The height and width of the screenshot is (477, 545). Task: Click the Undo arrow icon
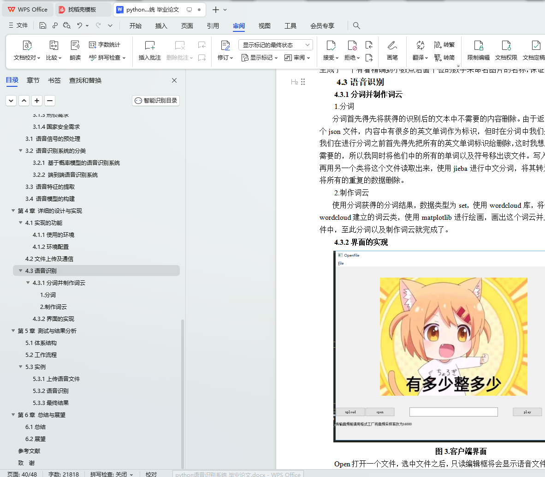(80, 25)
